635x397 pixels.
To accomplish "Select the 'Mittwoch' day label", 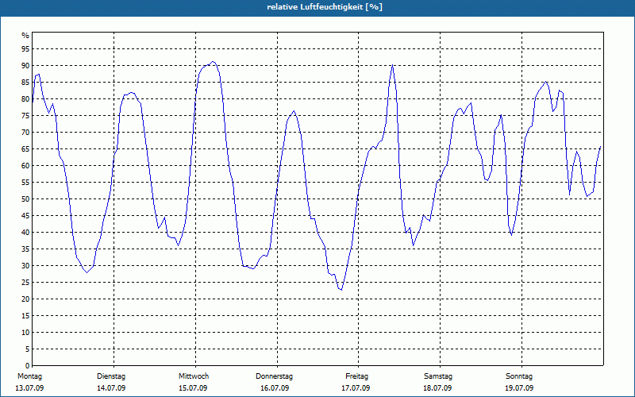I will (194, 376).
